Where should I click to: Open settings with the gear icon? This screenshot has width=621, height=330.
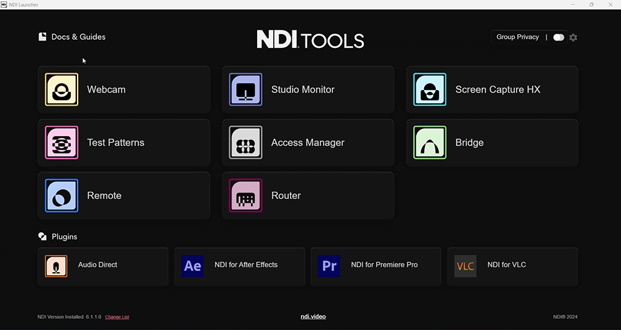tap(573, 37)
